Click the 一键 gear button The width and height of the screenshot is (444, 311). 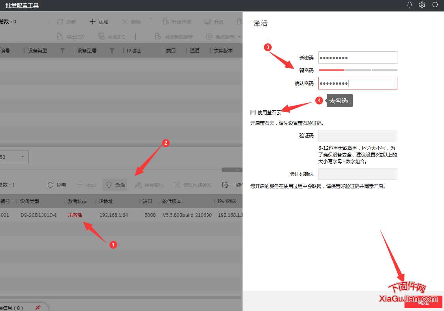coord(231,185)
